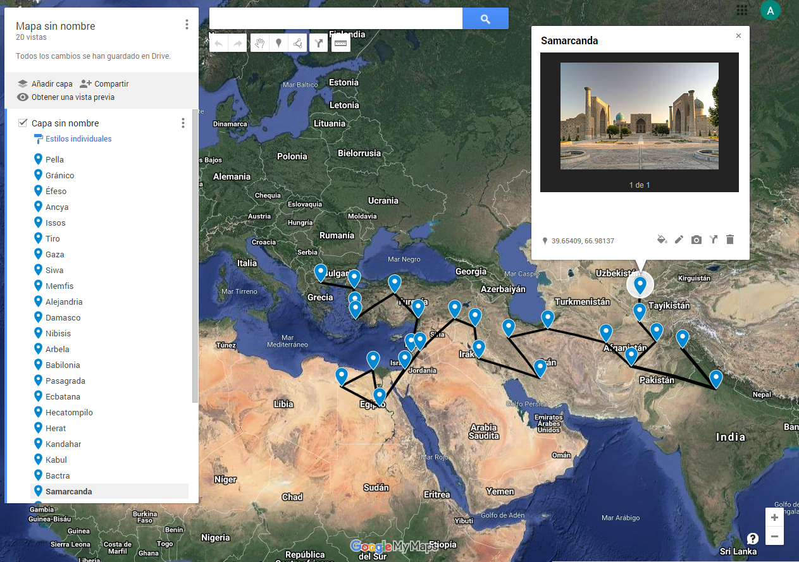Click the map search input field

point(335,19)
